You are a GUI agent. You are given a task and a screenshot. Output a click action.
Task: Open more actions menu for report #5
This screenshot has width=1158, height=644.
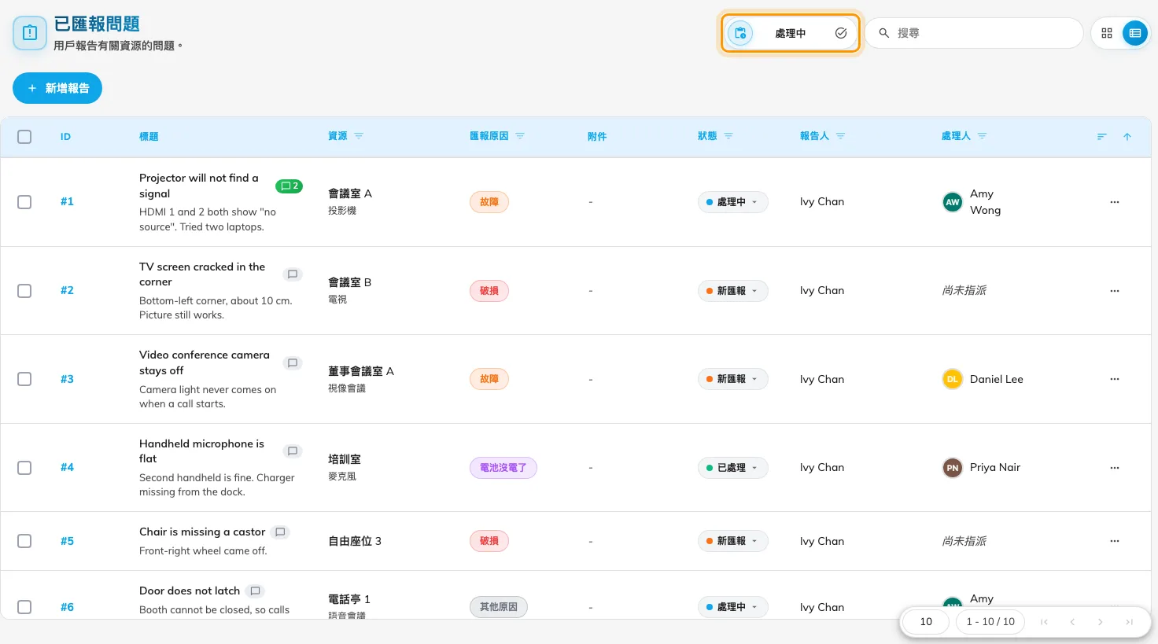point(1115,541)
